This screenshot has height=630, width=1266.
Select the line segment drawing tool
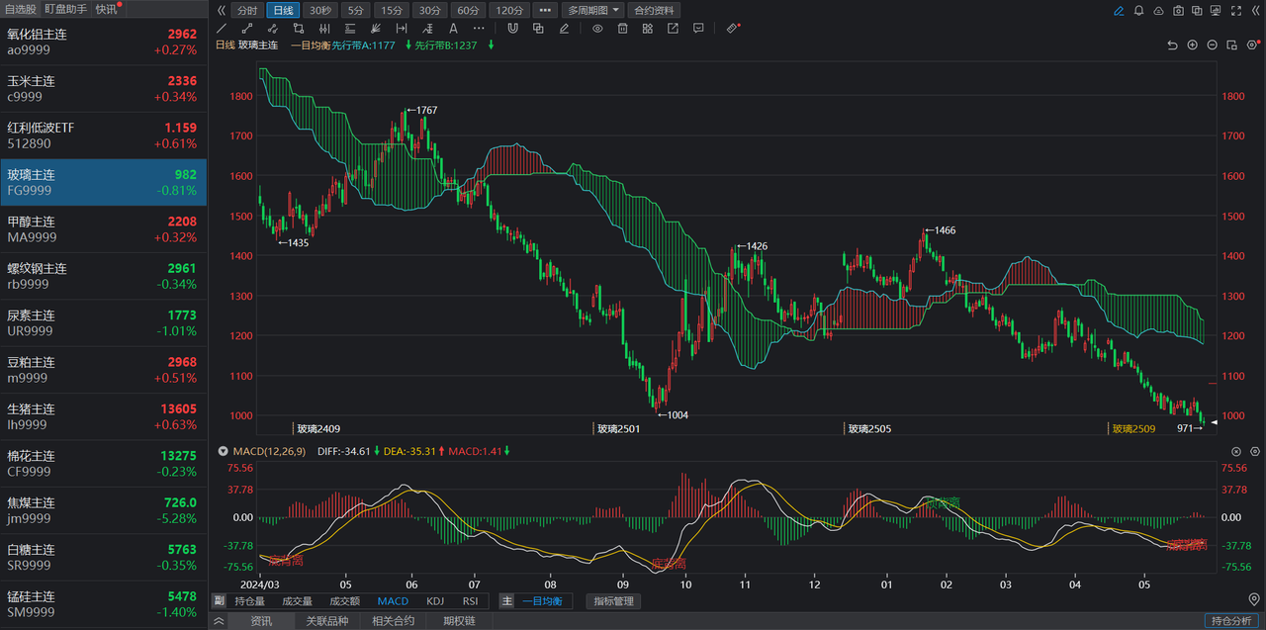247,29
